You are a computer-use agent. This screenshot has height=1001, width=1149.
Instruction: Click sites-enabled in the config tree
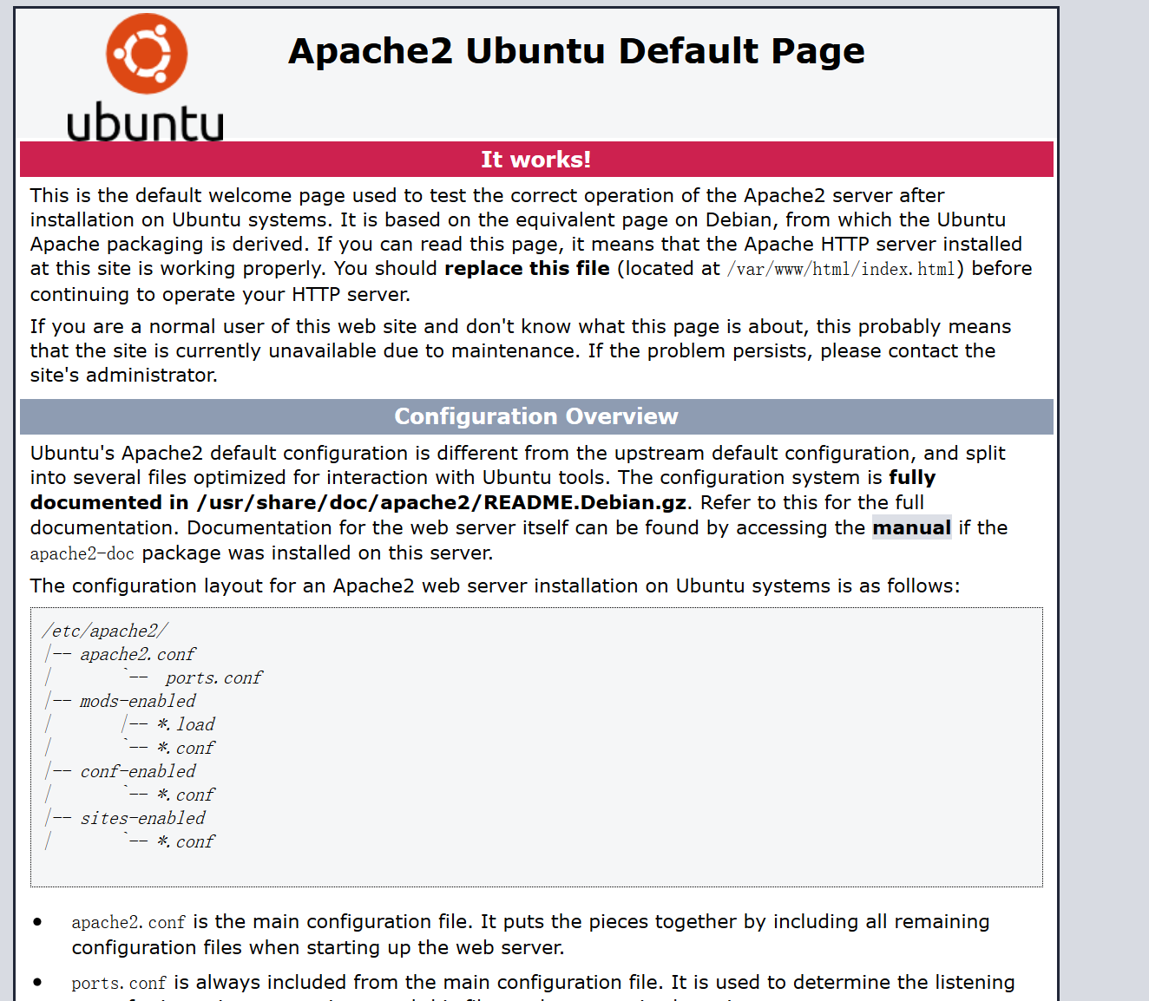coord(143,818)
